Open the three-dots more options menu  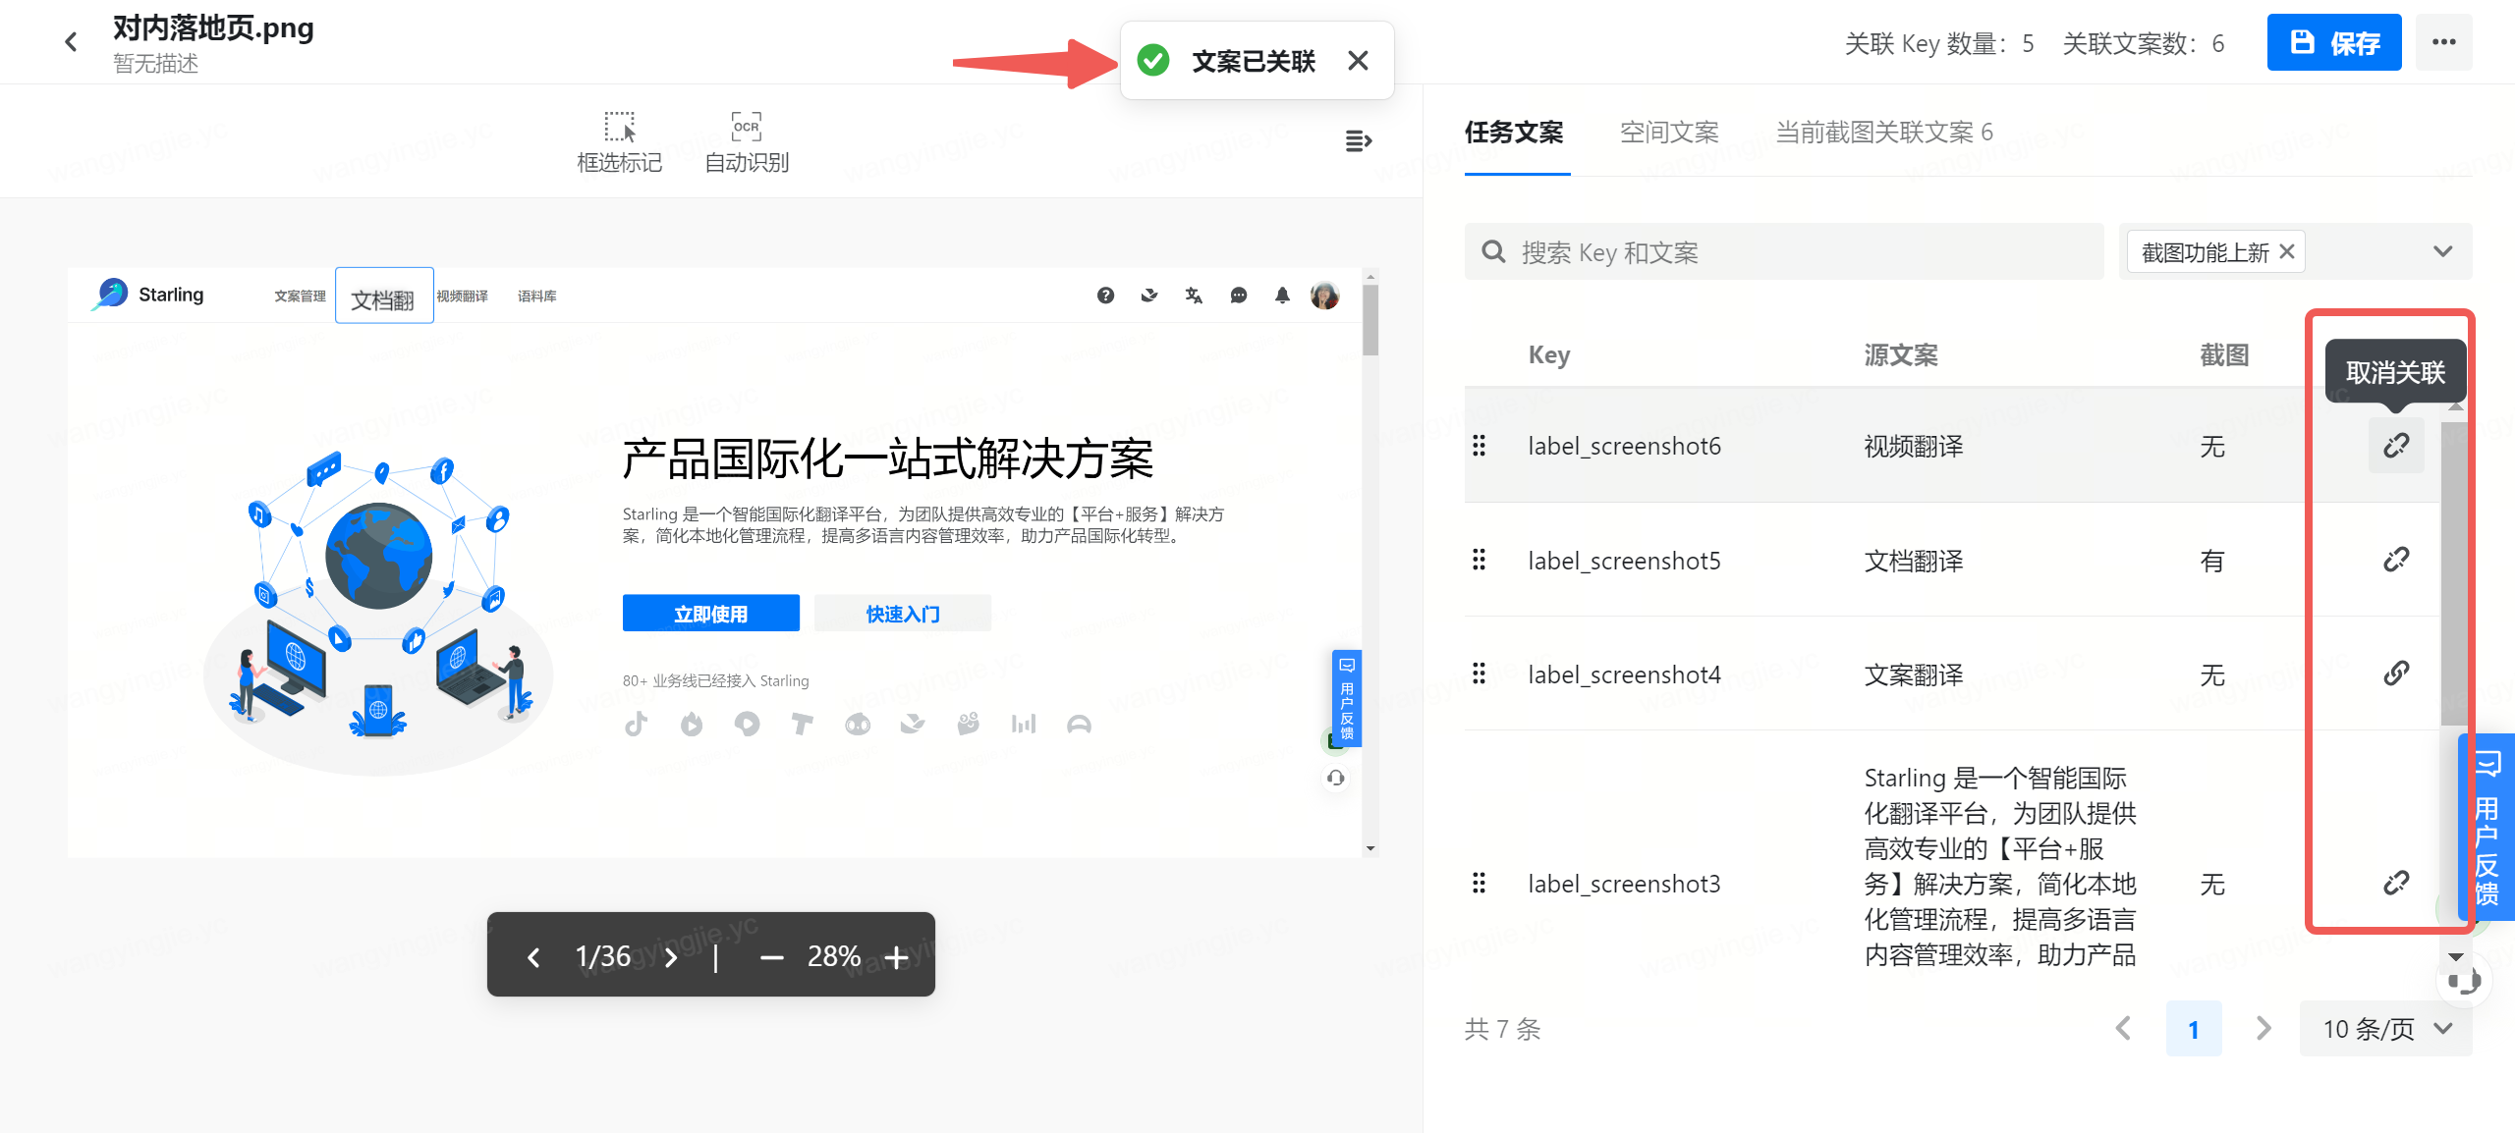point(2443,42)
